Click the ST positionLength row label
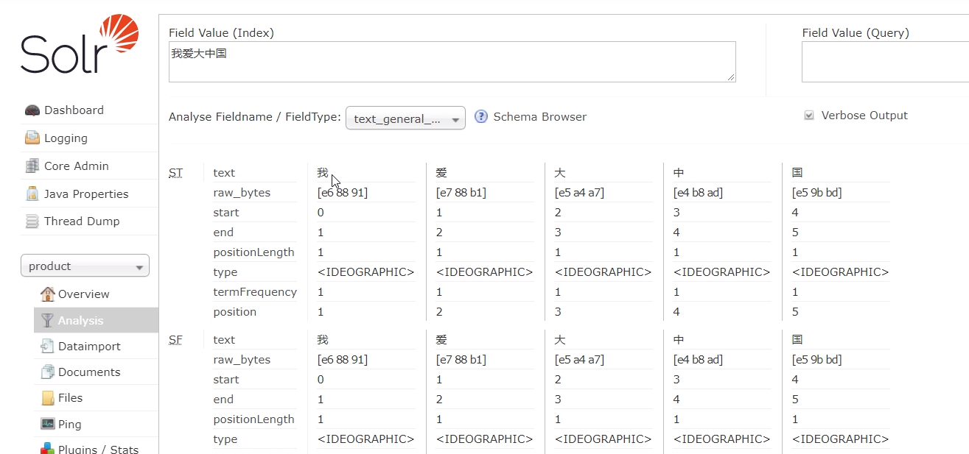969x454 pixels. (253, 252)
